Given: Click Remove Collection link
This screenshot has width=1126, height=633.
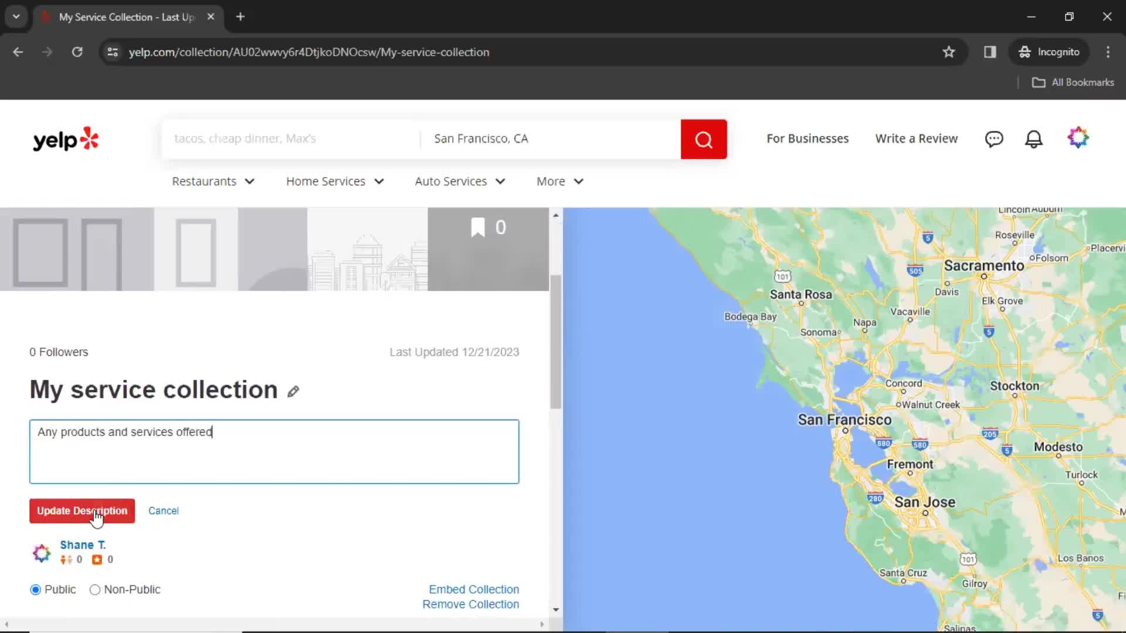Looking at the screenshot, I should (470, 604).
